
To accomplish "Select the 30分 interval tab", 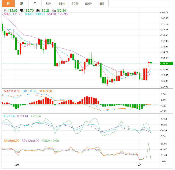I will coord(75,4).
